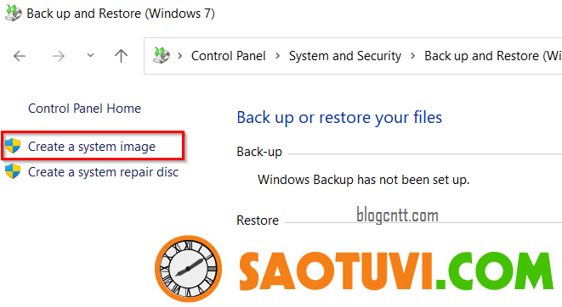Open the recent locations dropdown chevron

point(90,55)
